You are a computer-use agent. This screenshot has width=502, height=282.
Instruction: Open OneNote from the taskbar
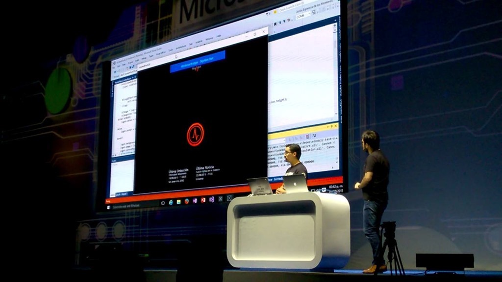195,201
